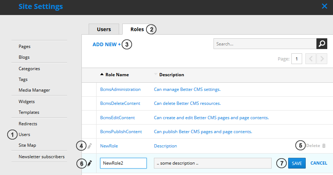Delete the NewRole row using trash icon

324,146
